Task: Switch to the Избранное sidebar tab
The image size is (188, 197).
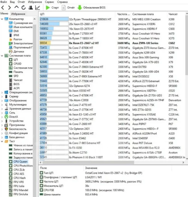Action: pos(18,14)
